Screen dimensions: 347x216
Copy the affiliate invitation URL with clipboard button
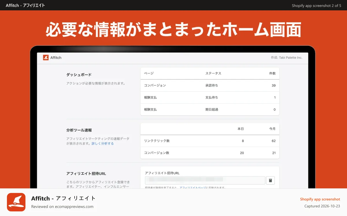[270, 180]
